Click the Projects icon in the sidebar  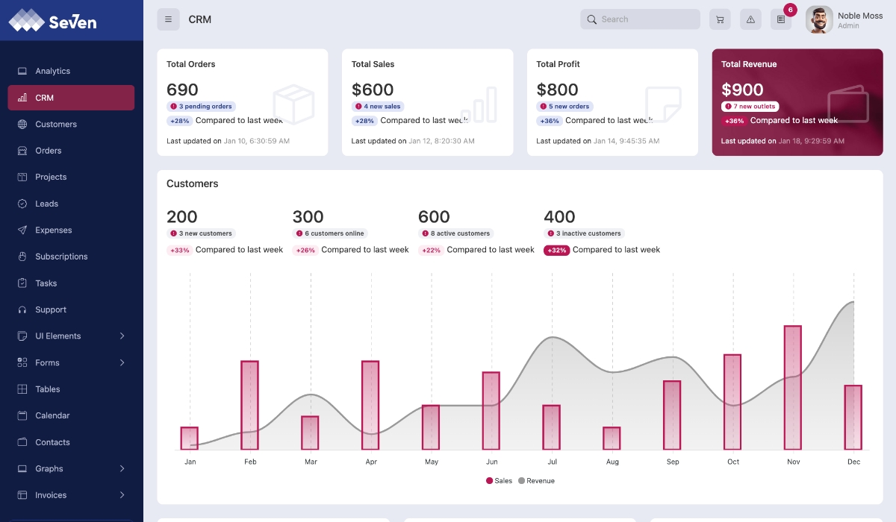coord(22,177)
